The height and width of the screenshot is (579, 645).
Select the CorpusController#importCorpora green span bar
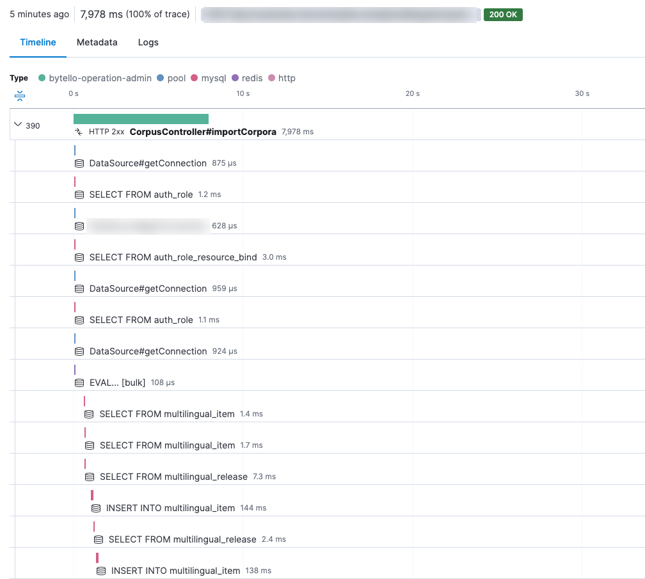pos(141,119)
